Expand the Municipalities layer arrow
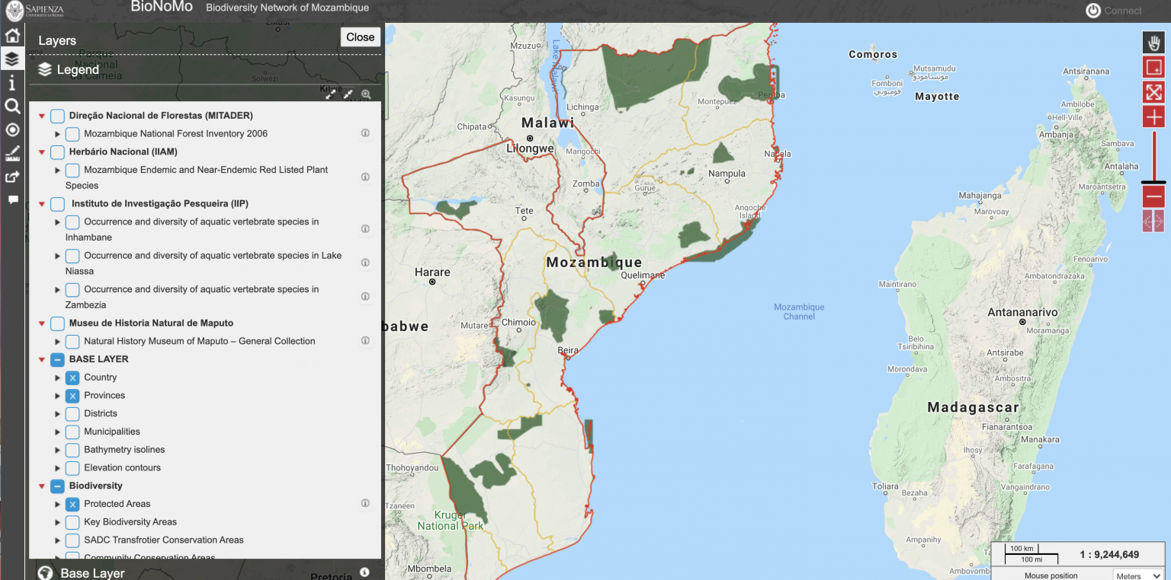Viewport: 1171px width, 580px height. [x=57, y=432]
